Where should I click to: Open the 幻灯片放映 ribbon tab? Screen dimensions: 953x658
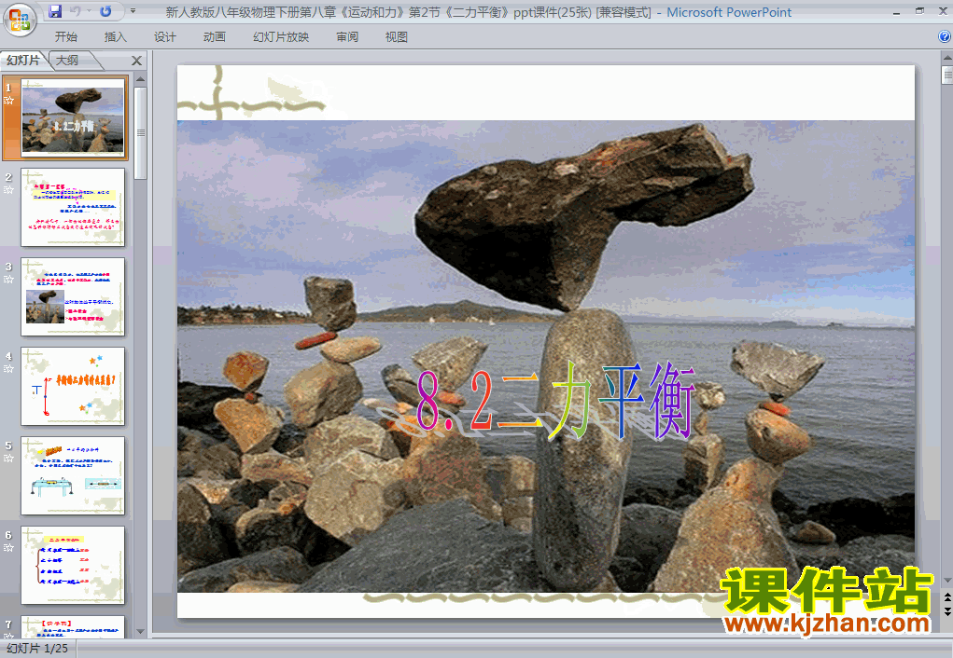281,37
